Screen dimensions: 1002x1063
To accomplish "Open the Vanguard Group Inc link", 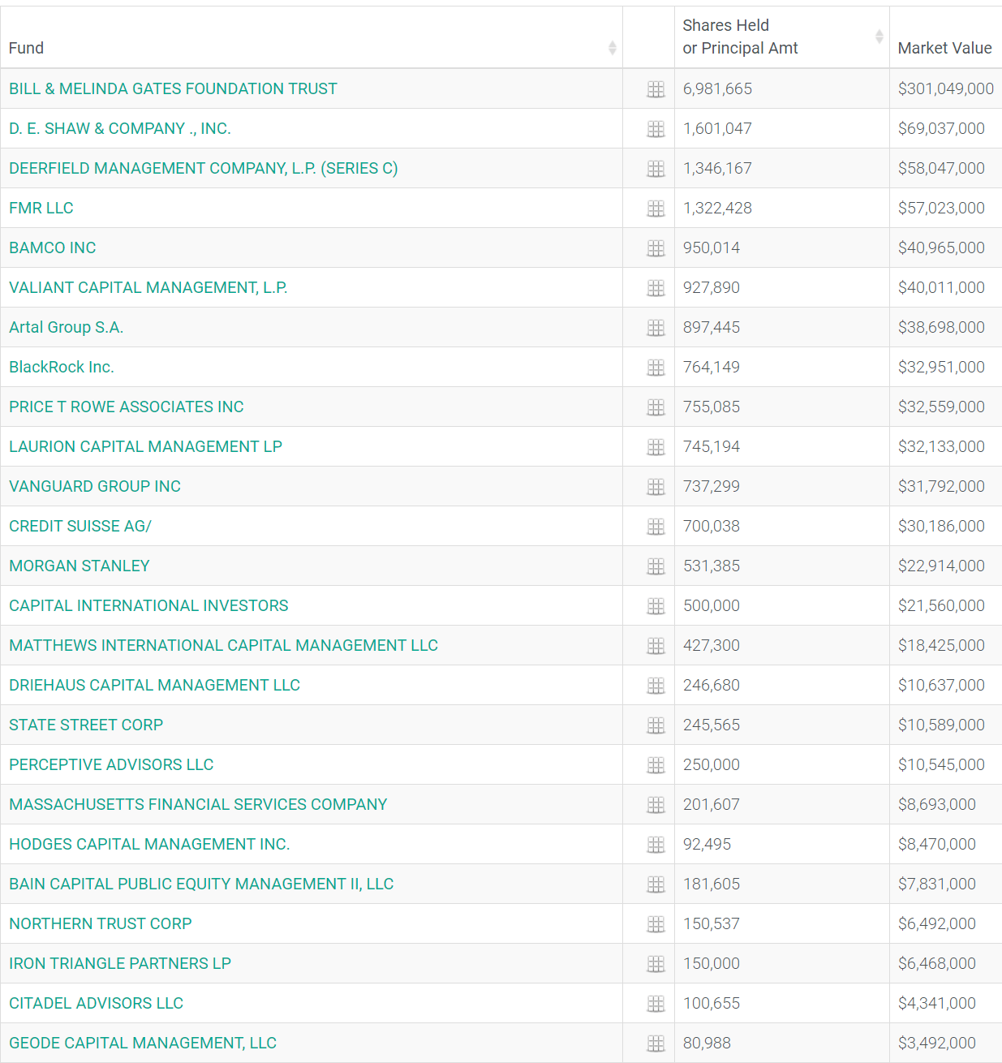I will 95,486.
